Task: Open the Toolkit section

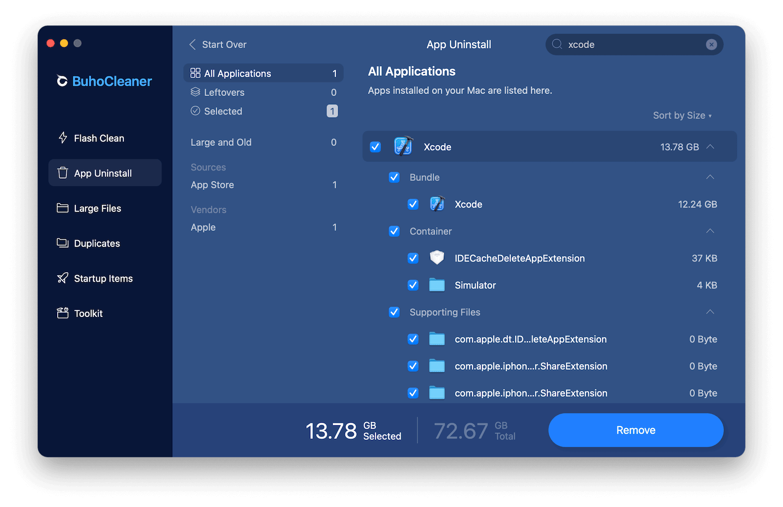Action: coord(89,313)
